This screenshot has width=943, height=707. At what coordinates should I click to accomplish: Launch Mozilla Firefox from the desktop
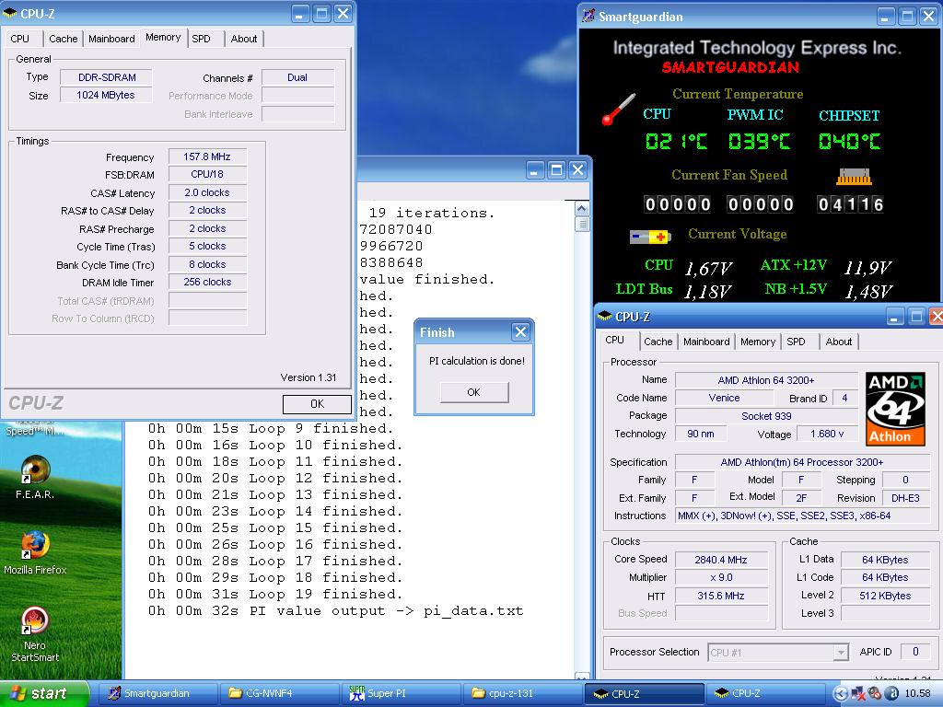click(35, 552)
